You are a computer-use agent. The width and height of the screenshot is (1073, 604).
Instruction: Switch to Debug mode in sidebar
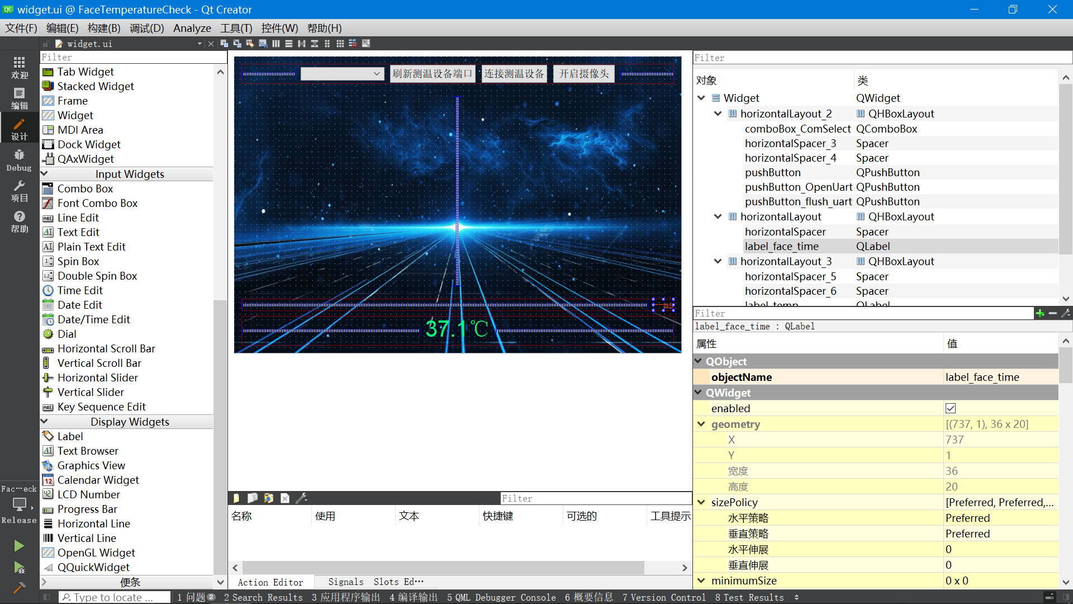coord(19,160)
